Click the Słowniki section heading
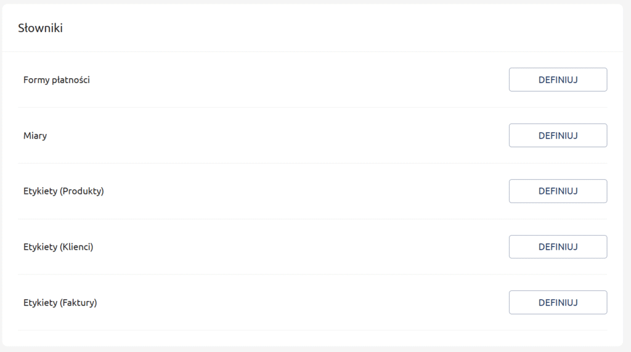Image resolution: width=631 pixels, height=352 pixels. [x=40, y=28]
